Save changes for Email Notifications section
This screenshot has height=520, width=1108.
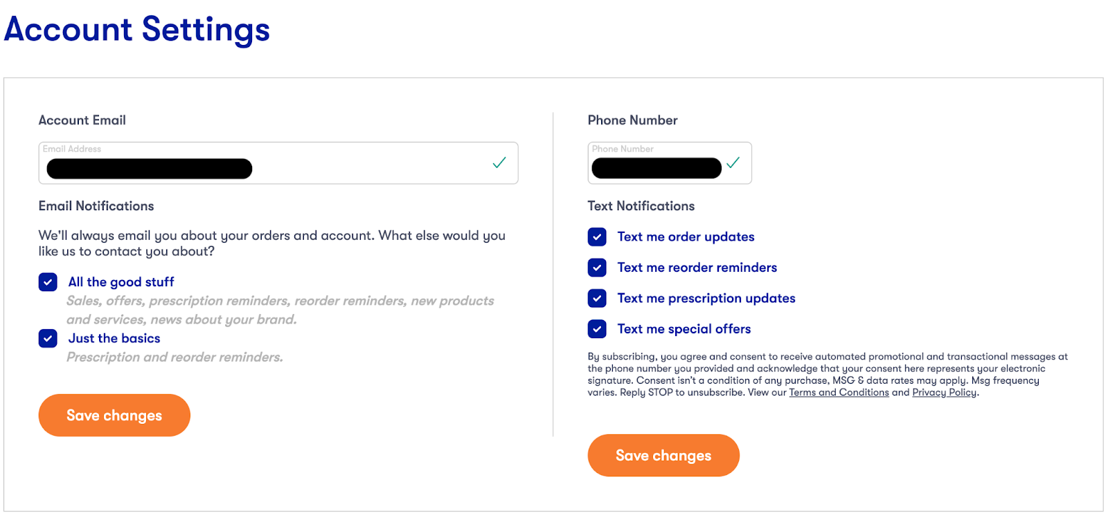pos(114,416)
